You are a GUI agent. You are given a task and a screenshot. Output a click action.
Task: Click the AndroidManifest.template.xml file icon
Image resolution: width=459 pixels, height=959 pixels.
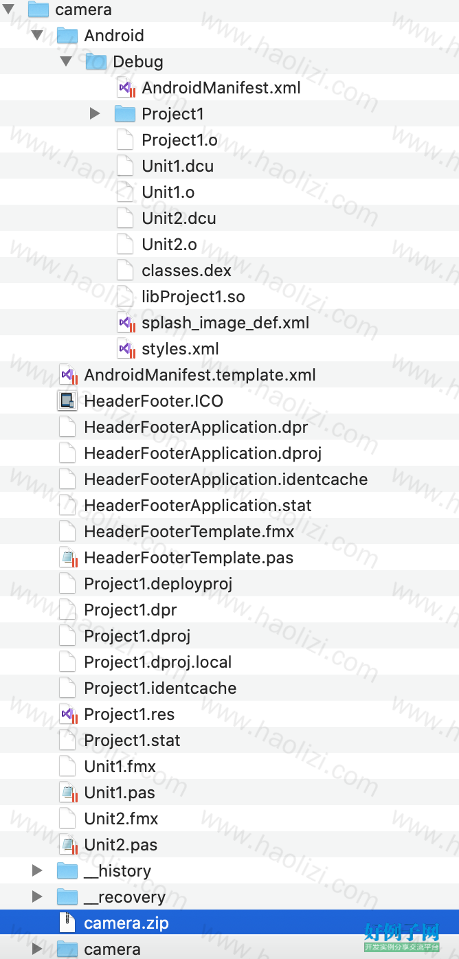[67, 374]
